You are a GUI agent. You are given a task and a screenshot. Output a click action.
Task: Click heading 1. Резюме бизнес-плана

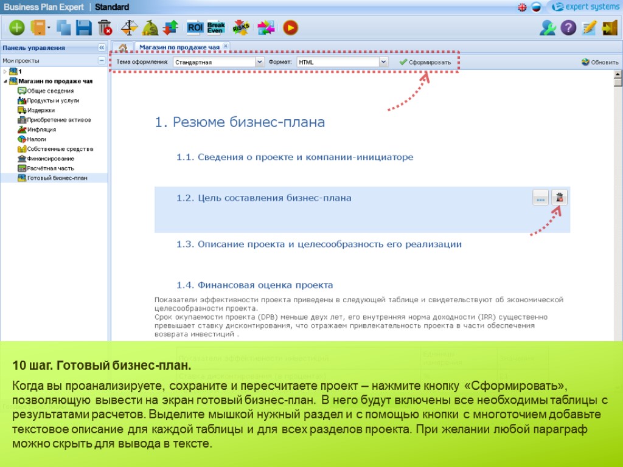[x=240, y=122]
